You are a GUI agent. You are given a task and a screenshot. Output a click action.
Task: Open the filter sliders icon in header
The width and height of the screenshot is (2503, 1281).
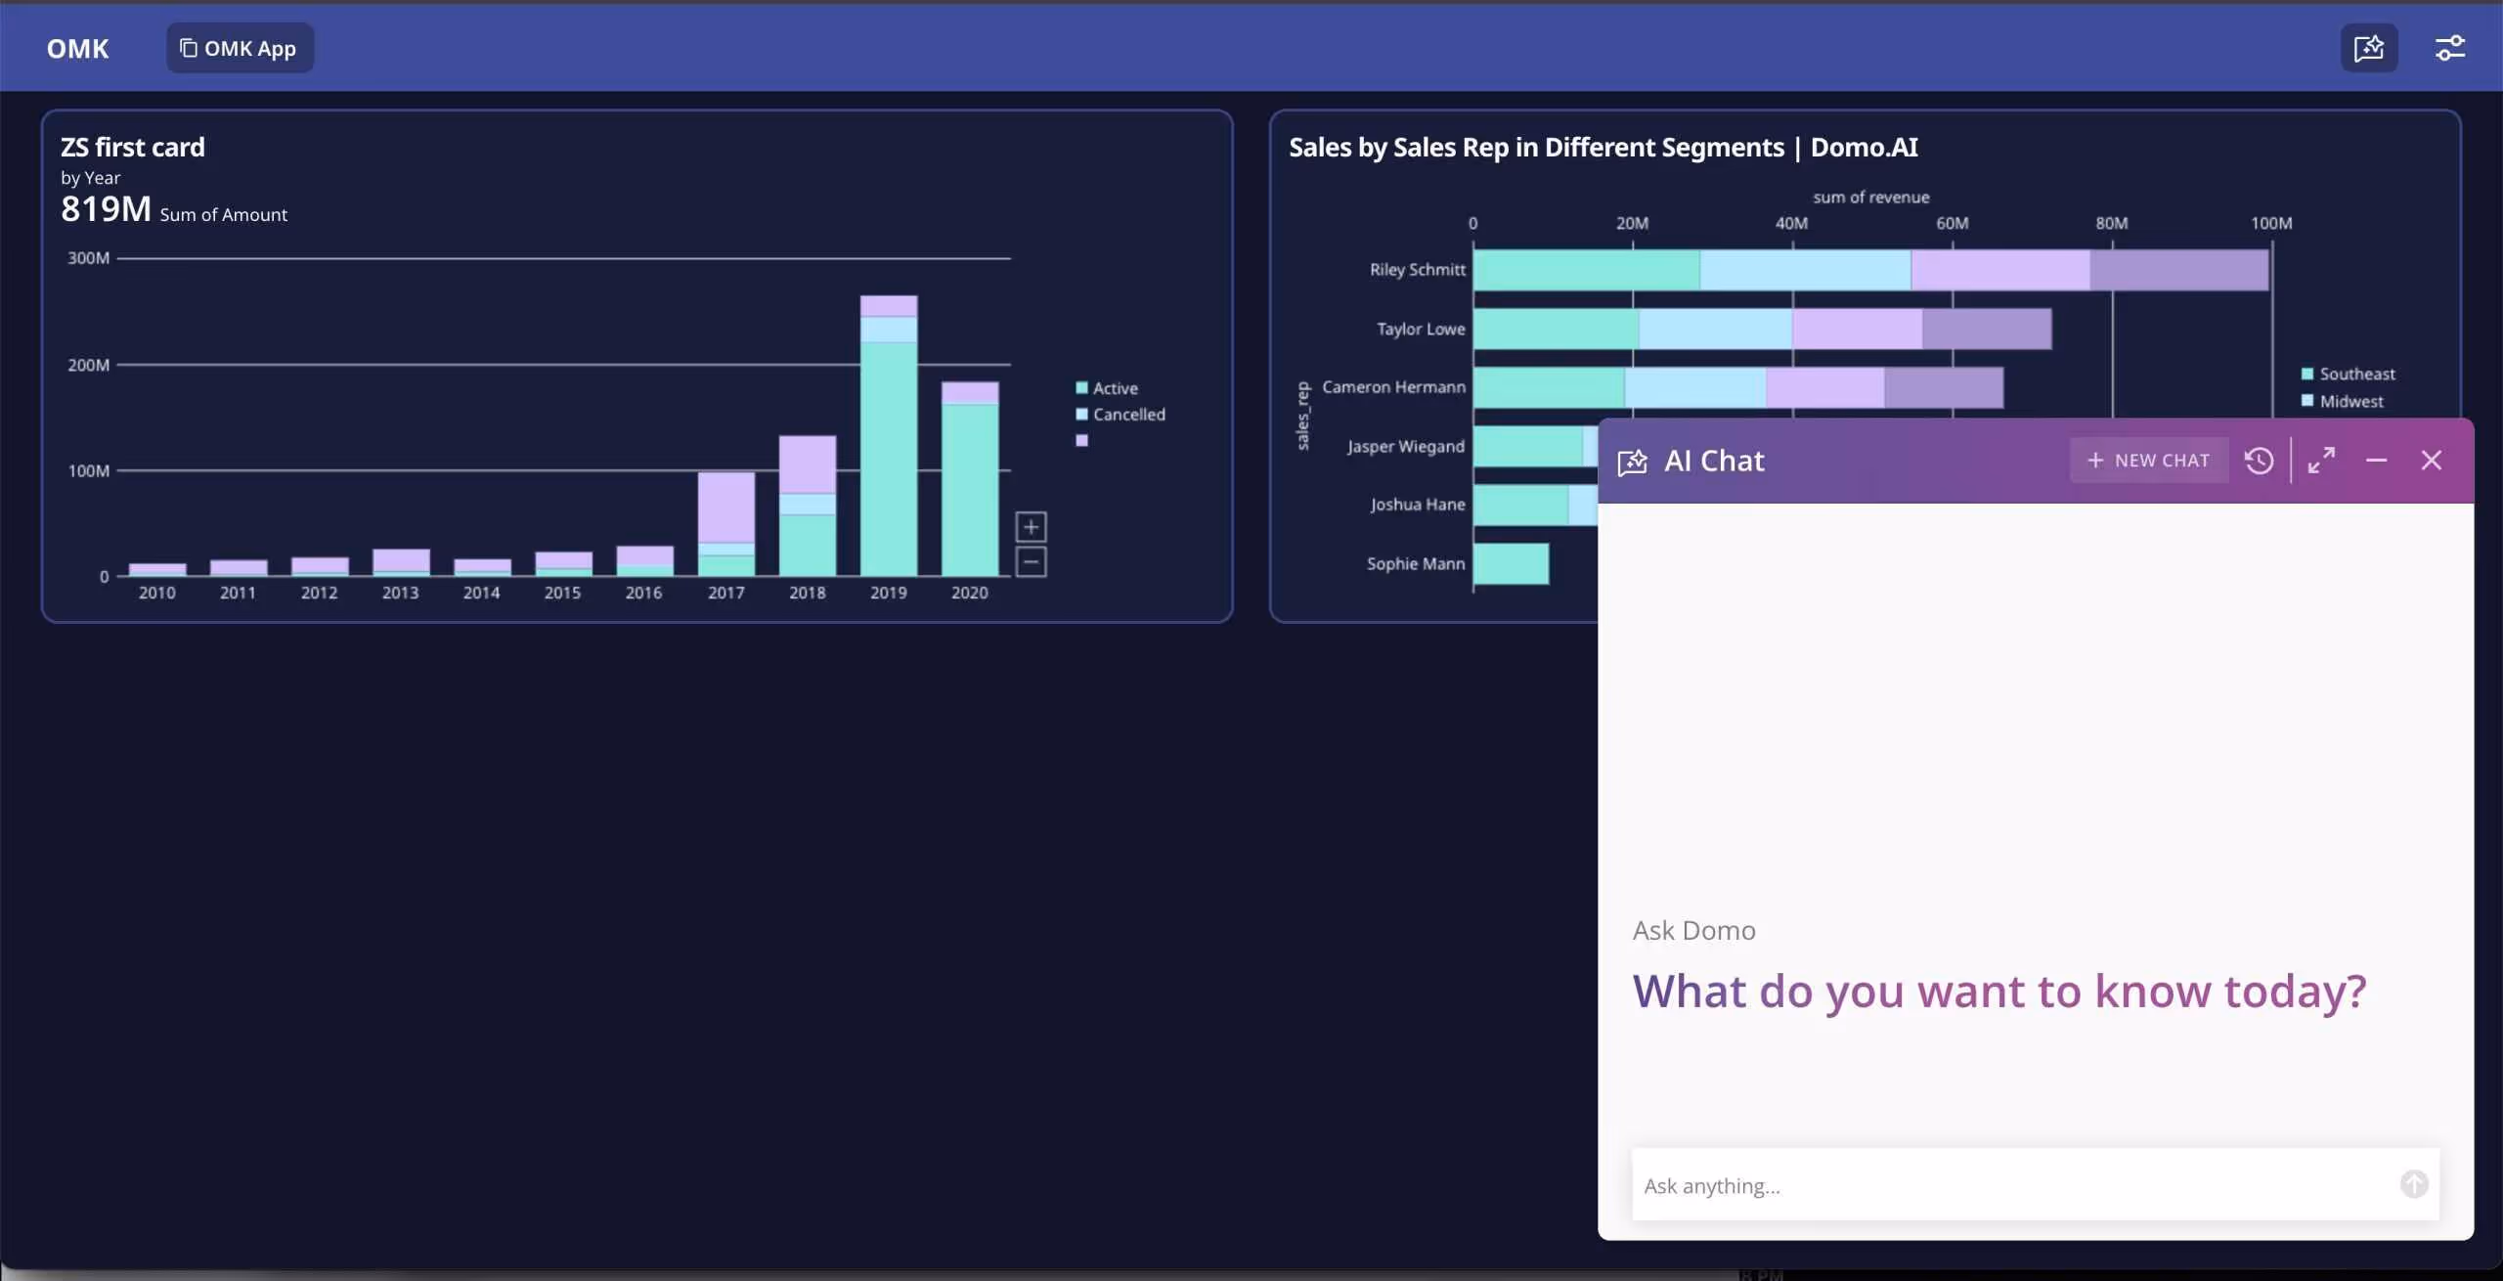(x=2449, y=48)
